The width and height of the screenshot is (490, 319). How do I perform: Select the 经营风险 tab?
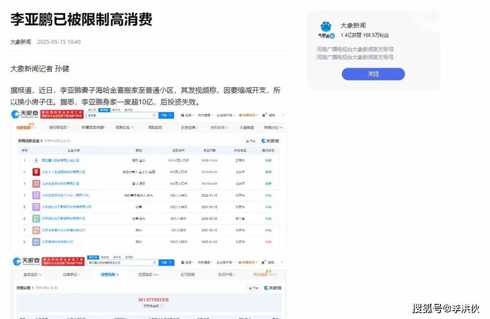coord(109,274)
